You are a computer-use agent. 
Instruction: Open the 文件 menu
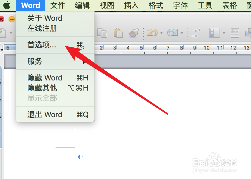click(x=58, y=5)
